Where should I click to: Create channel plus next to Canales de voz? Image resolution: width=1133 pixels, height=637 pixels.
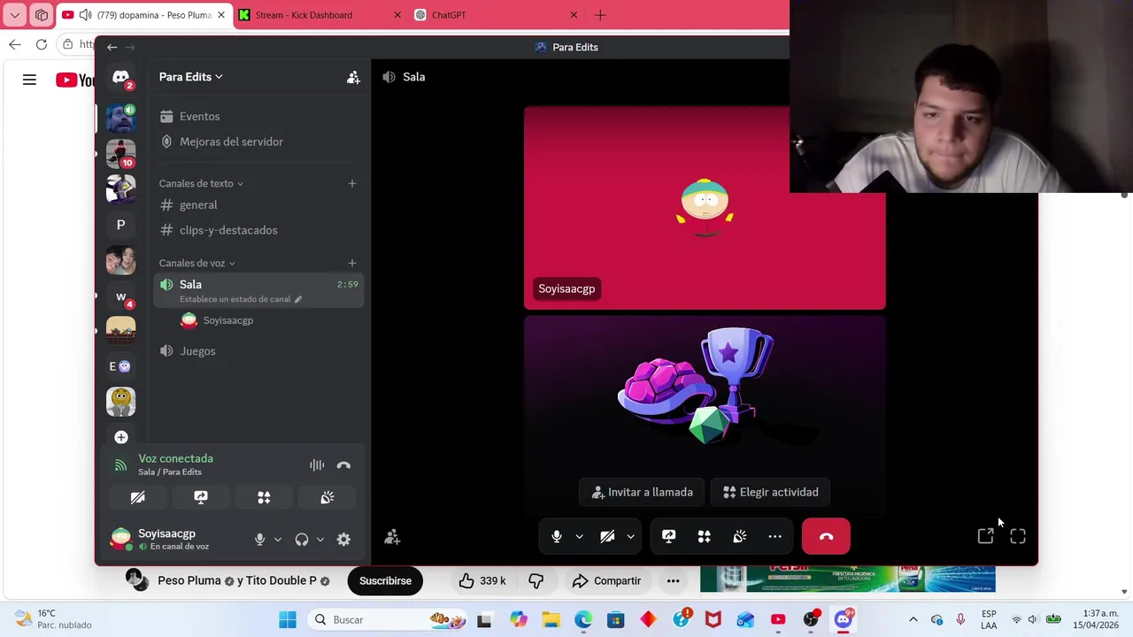pyautogui.click(x=351, y=263)
